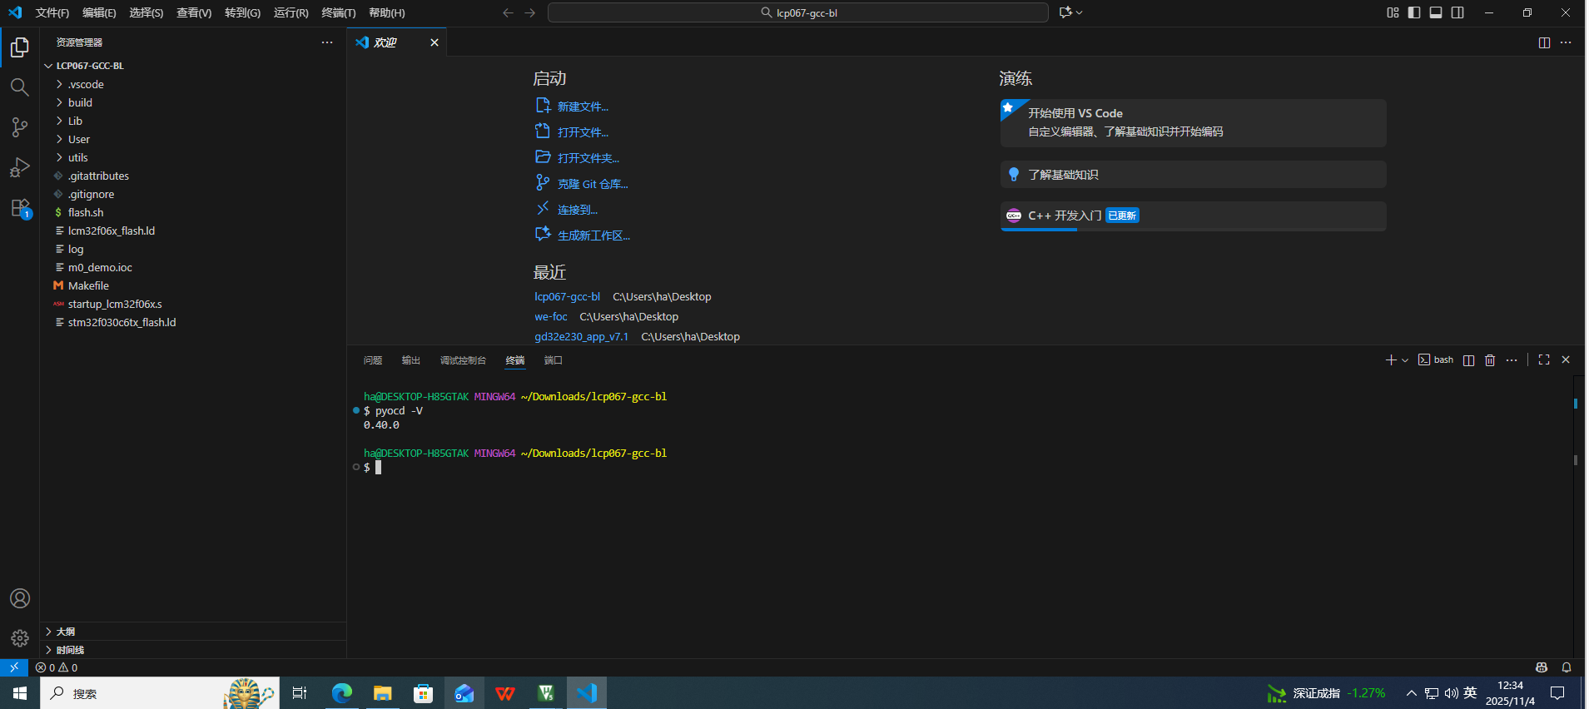This screenshot has height=709, width=1589.
Task: Open the Extensions view
Action: pos(19,208)
